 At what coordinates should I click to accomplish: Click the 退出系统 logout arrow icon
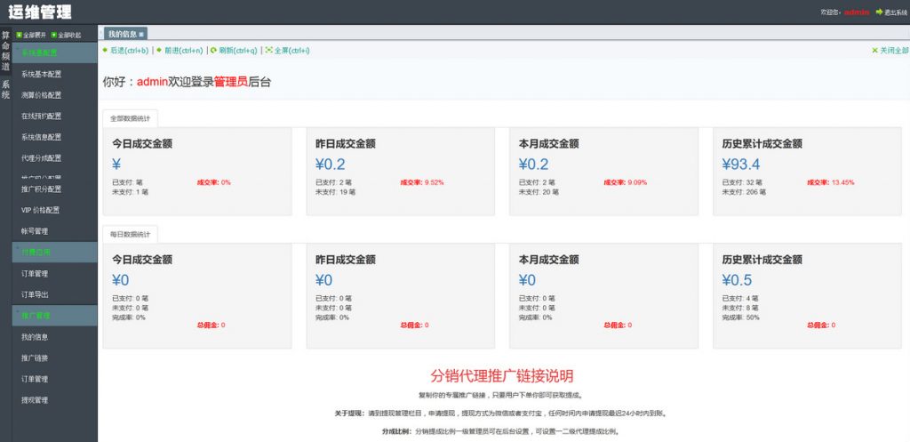pos(879,12)
